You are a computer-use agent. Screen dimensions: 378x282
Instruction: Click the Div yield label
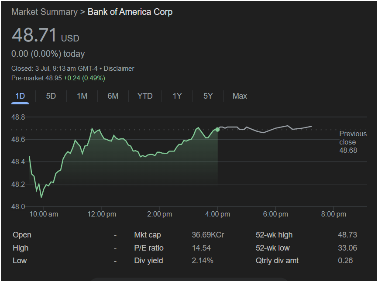[148, 261]
